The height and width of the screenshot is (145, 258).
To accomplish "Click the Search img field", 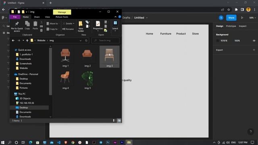I will click(x=106, y=40).
